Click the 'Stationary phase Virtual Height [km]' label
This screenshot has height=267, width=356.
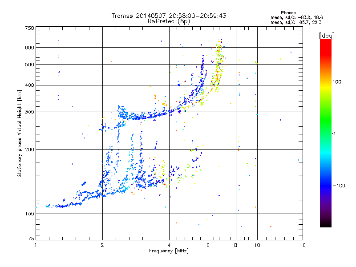coord(20,133)
